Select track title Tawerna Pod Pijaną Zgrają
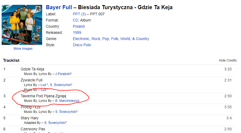Viewport: 241px width, 133px height. (x=43, y=96)
